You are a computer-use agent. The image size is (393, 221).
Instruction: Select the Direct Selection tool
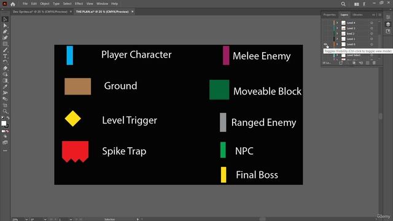[5, 26]
